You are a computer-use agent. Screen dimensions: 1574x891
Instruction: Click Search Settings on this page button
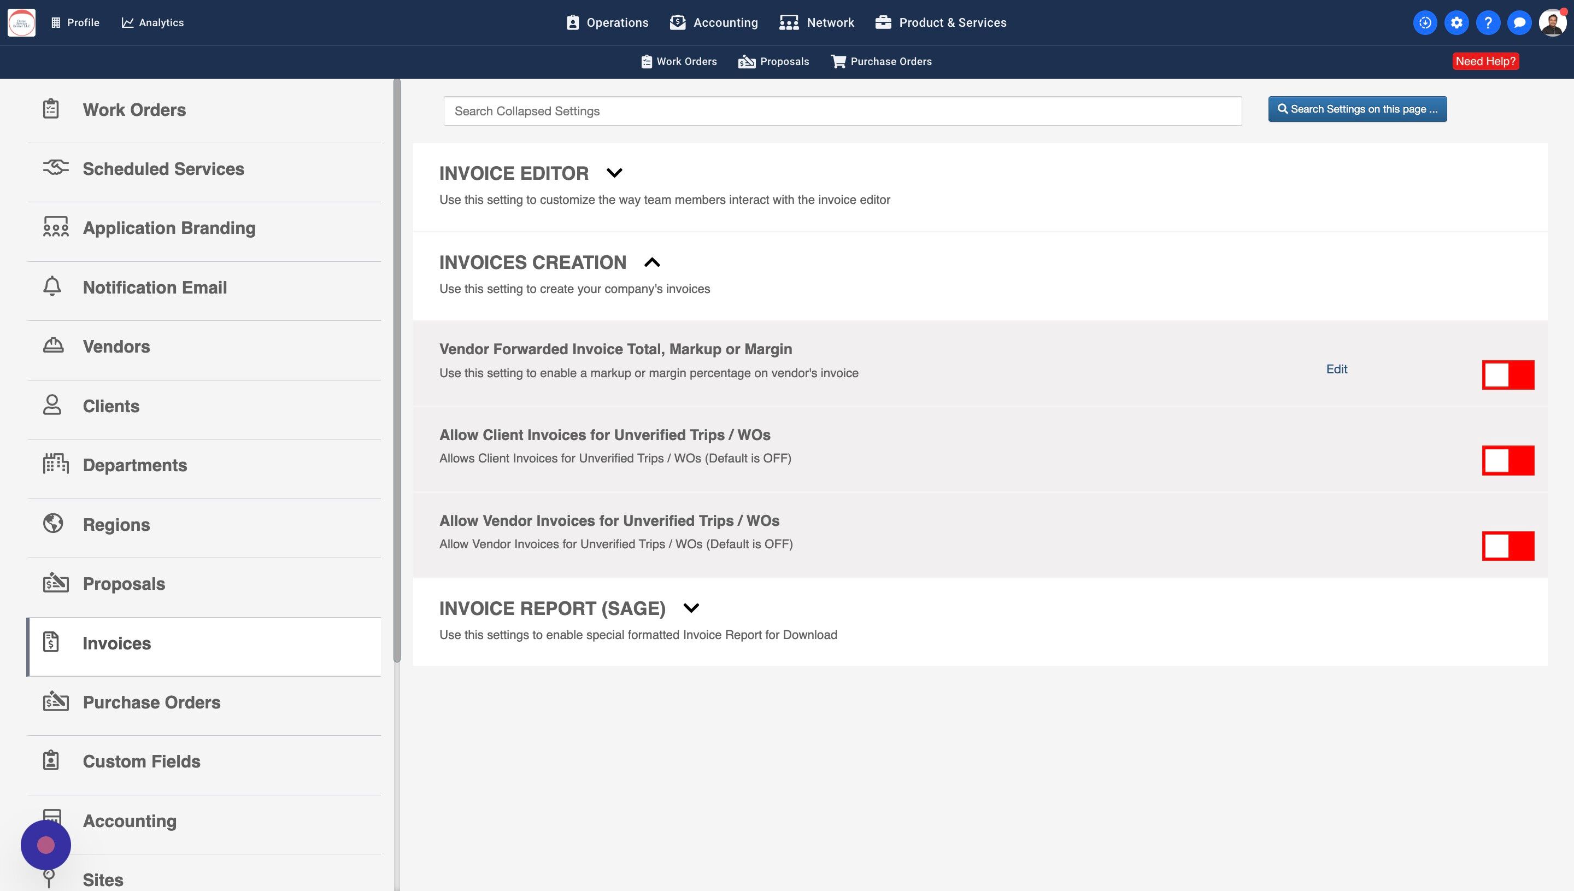tap(1357, 109)
